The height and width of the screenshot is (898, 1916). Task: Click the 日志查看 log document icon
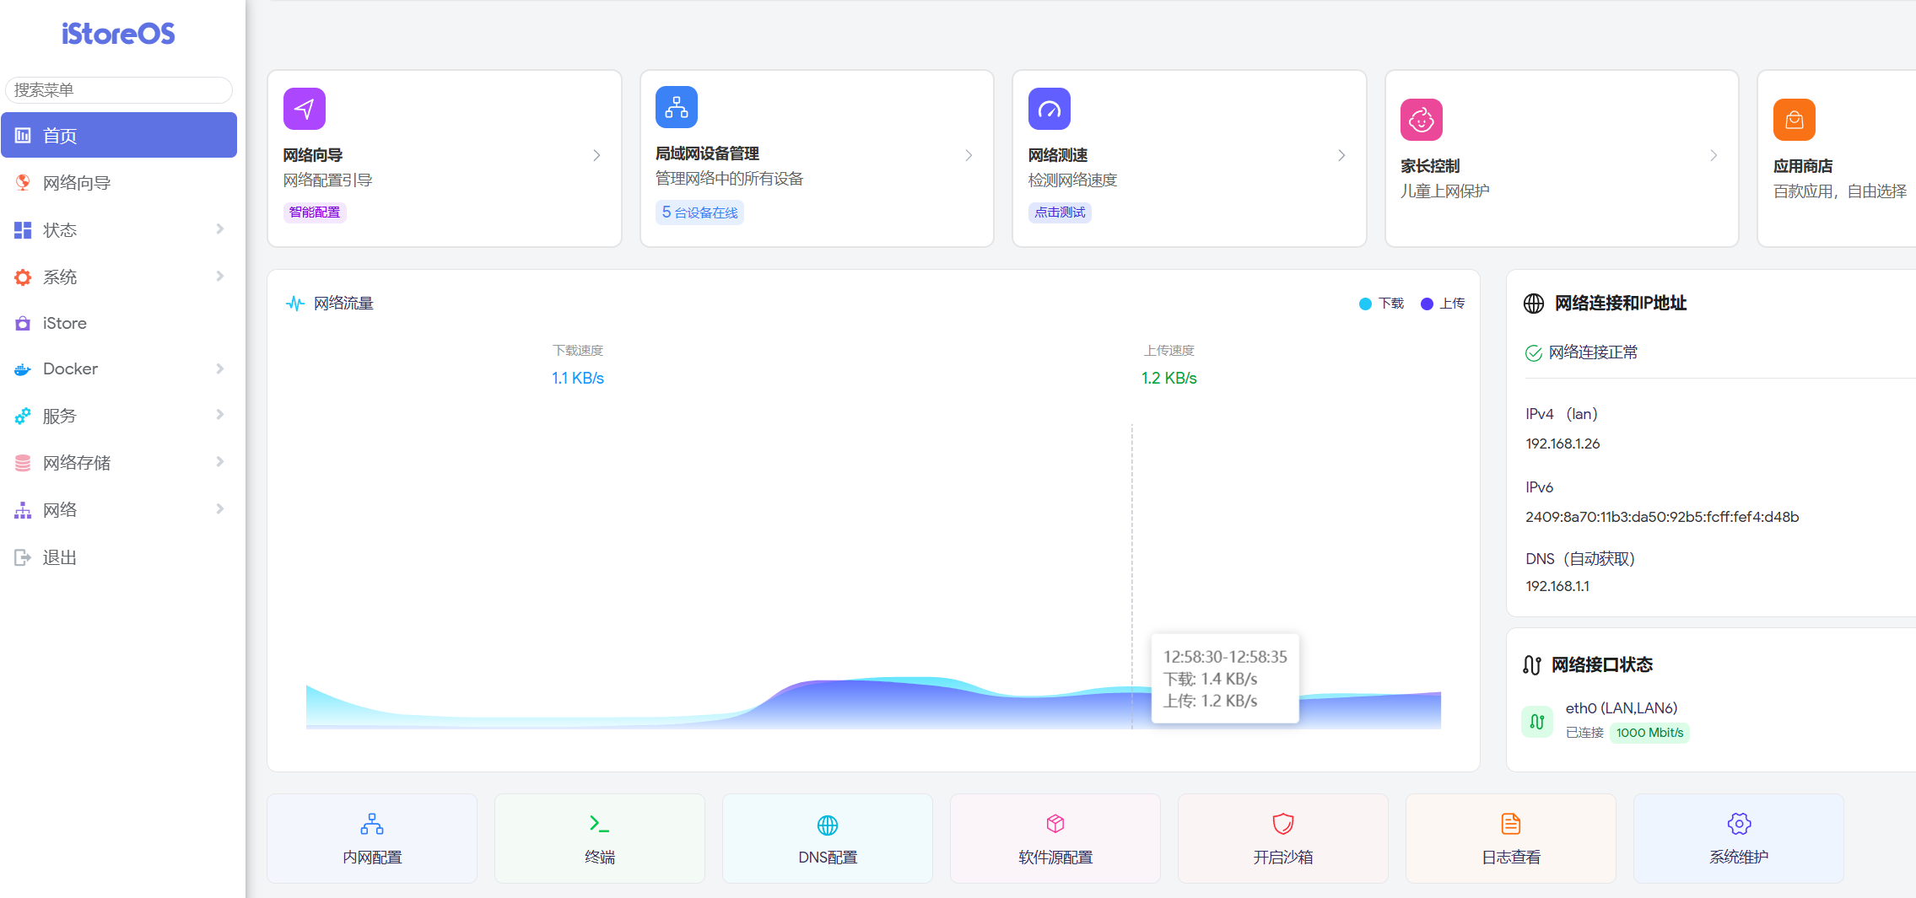pos(1510,824)
